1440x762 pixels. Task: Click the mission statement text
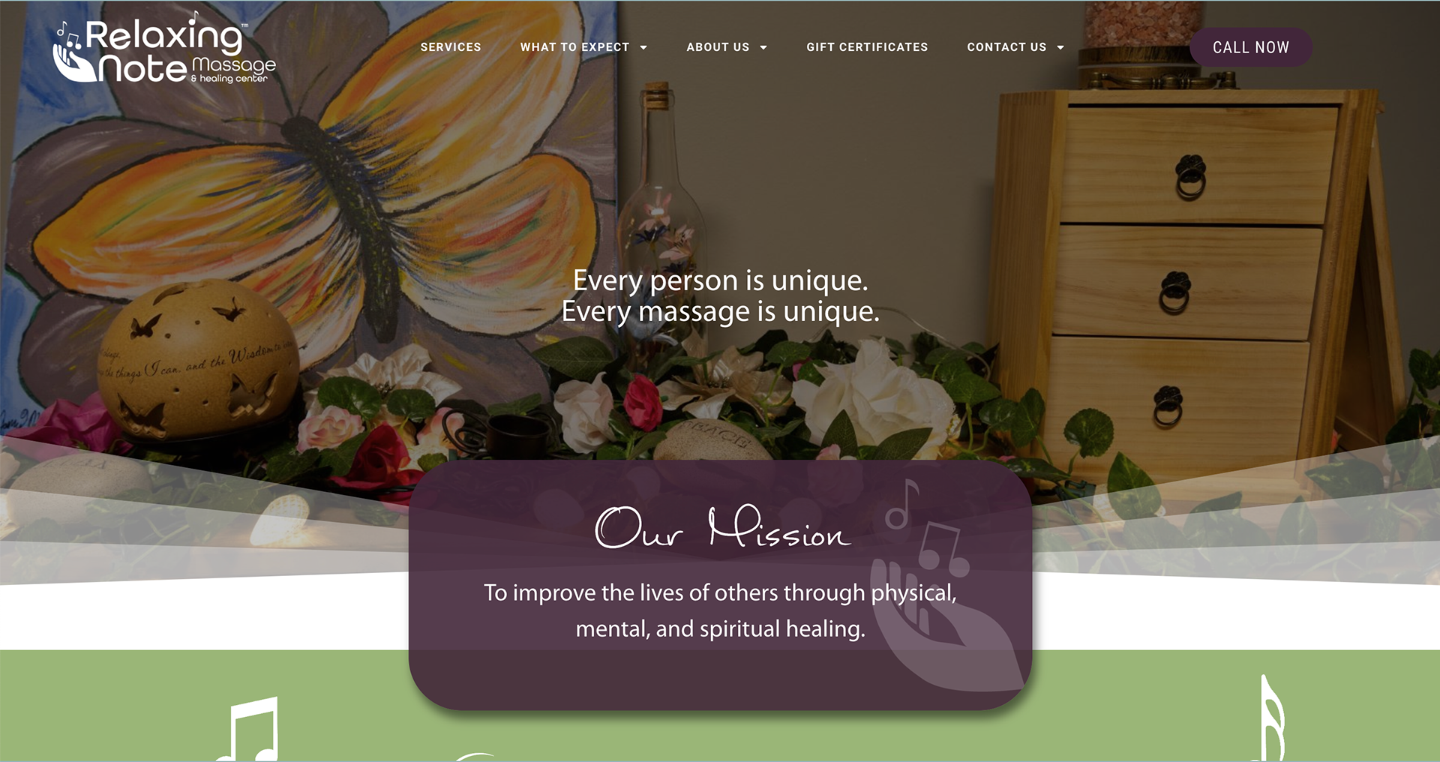720,610
